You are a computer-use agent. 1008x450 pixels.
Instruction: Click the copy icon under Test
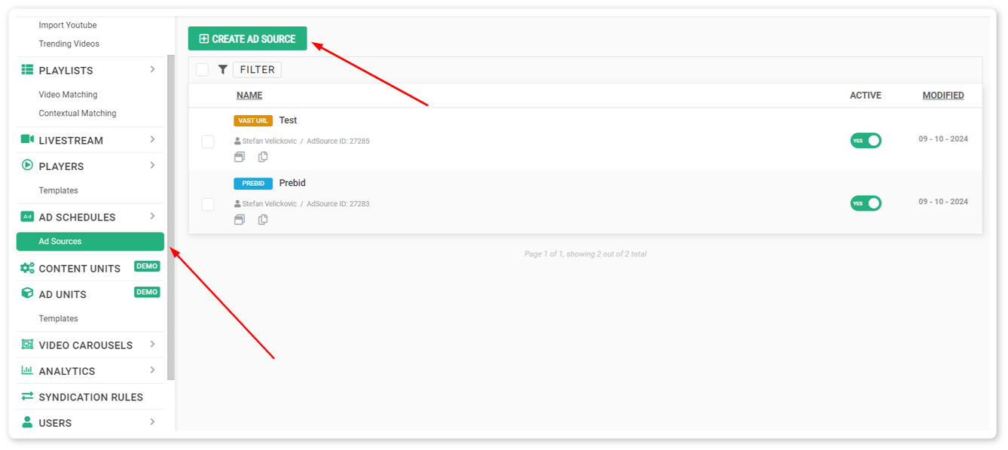263,157
